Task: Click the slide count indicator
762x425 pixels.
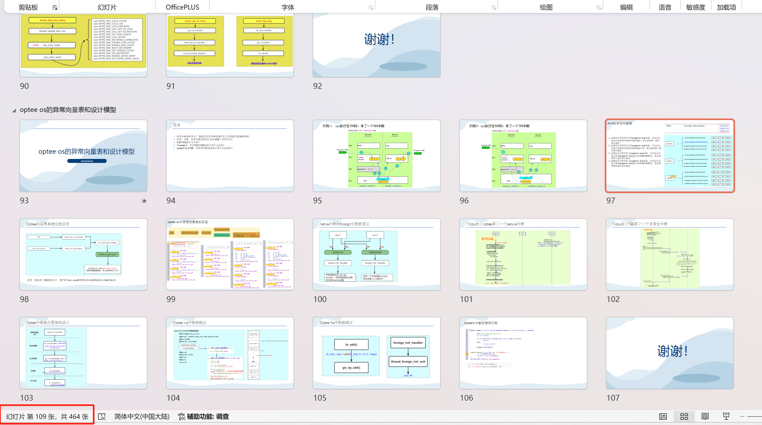Action: tap(47, 417)
